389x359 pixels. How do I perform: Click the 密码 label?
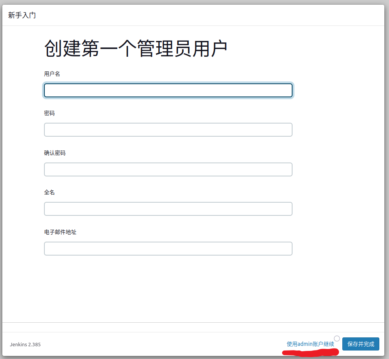coord(49,113)
